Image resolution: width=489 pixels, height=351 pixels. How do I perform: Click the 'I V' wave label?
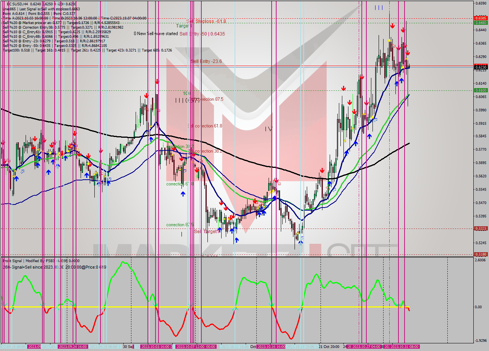tap(269, 129)
